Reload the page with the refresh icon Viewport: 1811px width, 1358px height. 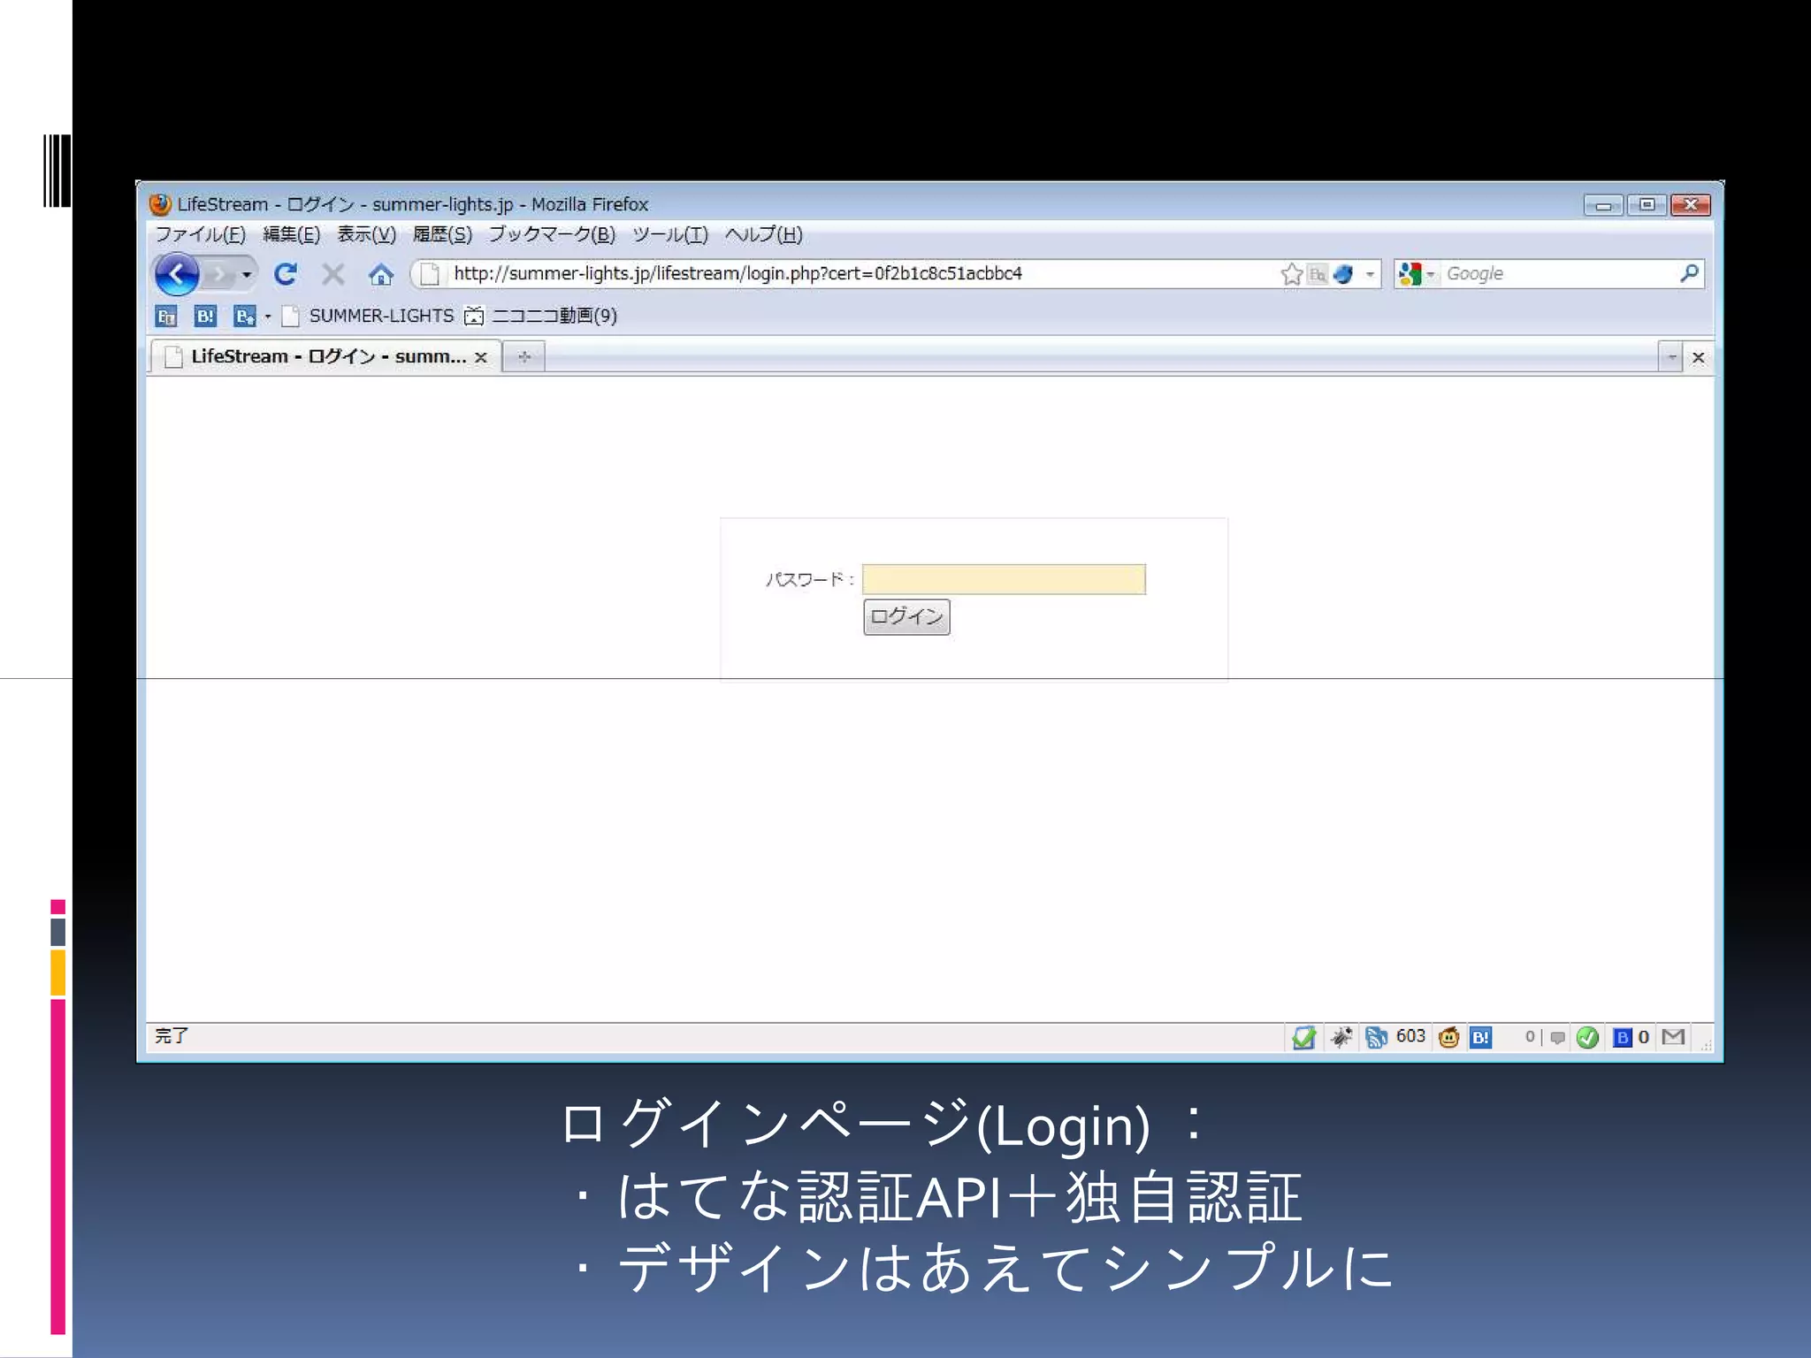tap(285, 274)
